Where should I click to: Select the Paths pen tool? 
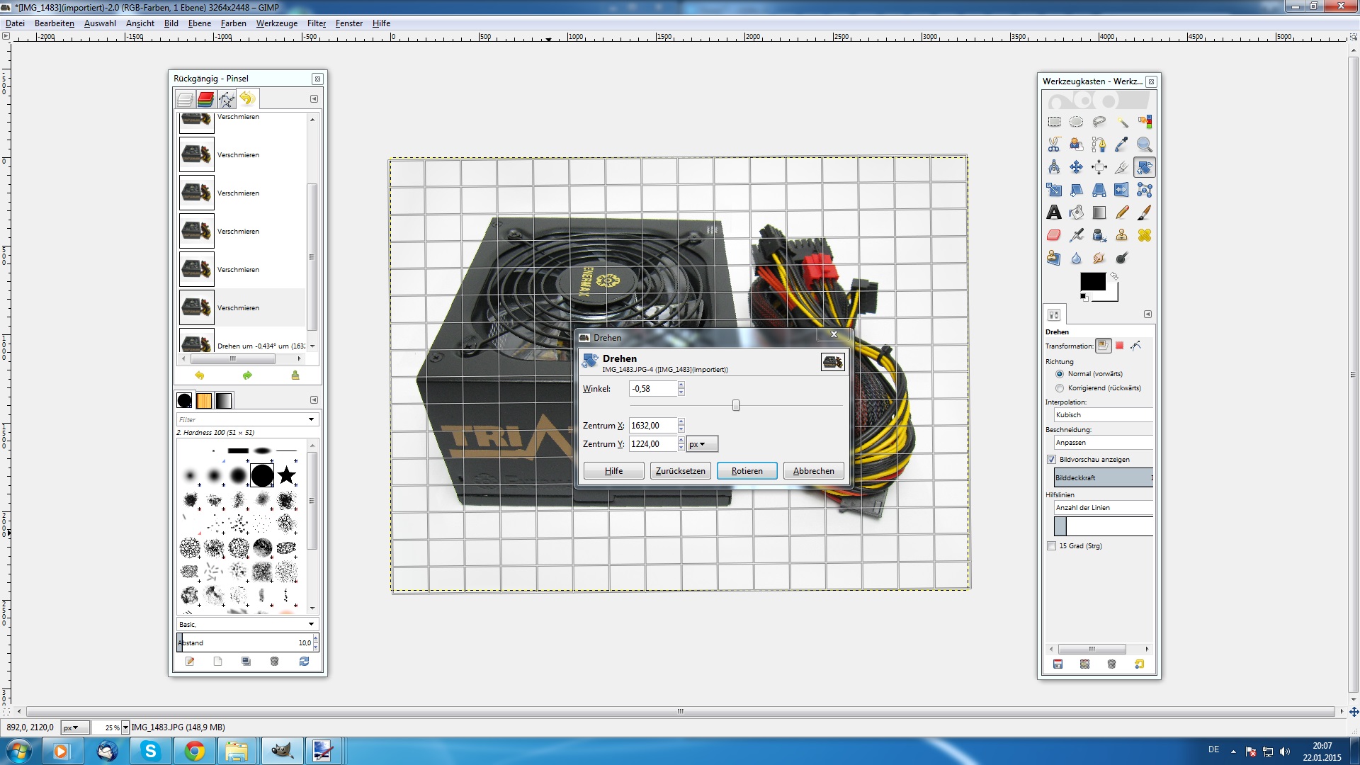coord(1099,144)
